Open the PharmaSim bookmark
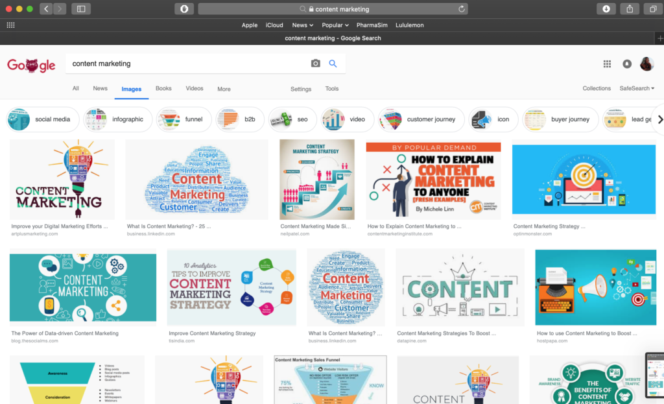Image resolution: width=664 pixels, height=404 pixels. 372,25
